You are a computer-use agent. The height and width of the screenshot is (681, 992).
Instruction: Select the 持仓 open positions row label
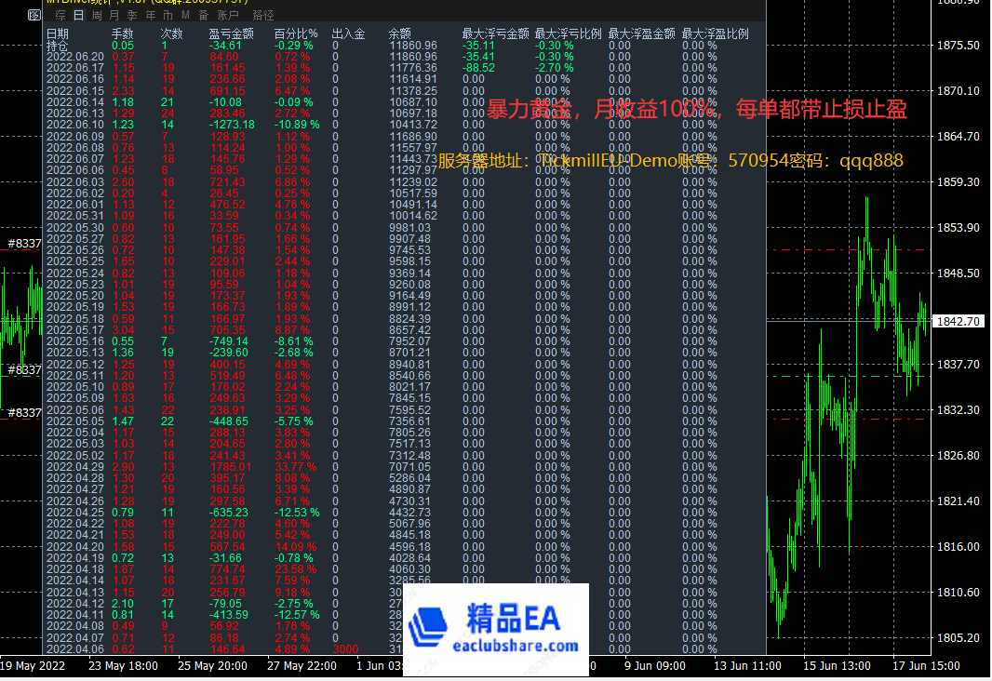click(x=58, y=46)
